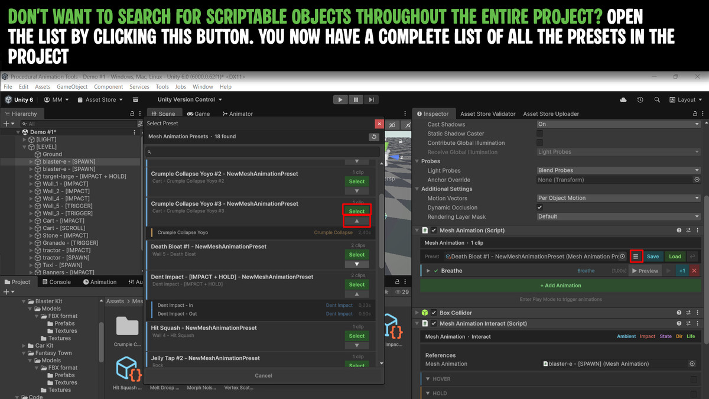Select the Death Bloat #1 preset
Screen dimensions: 709x399
pos(357,255)
